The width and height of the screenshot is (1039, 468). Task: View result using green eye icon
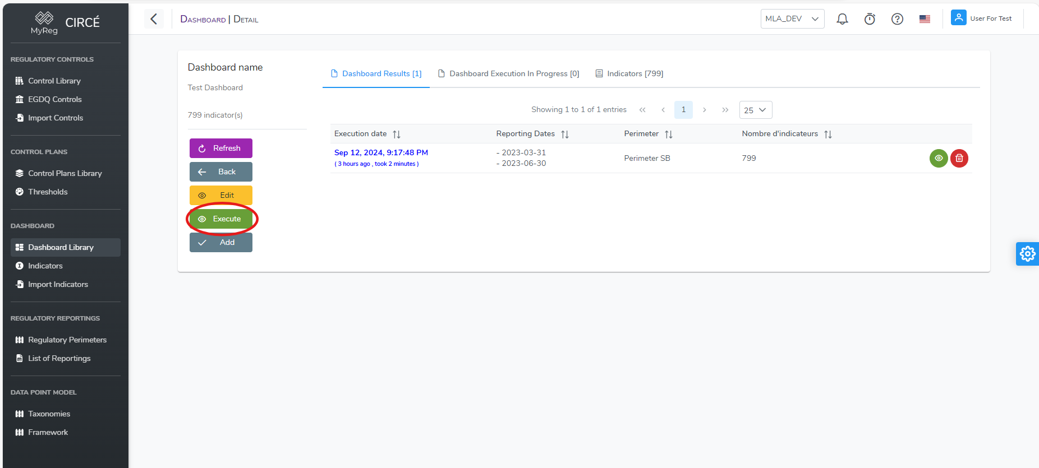939,158
